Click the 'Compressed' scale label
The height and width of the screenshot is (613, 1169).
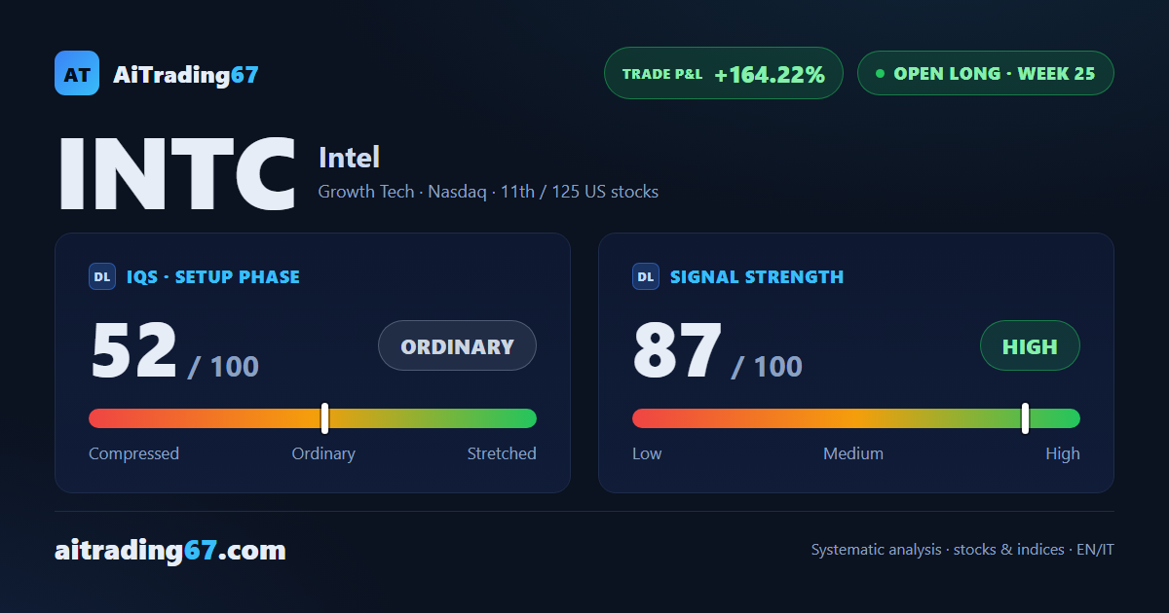[133, 453]
